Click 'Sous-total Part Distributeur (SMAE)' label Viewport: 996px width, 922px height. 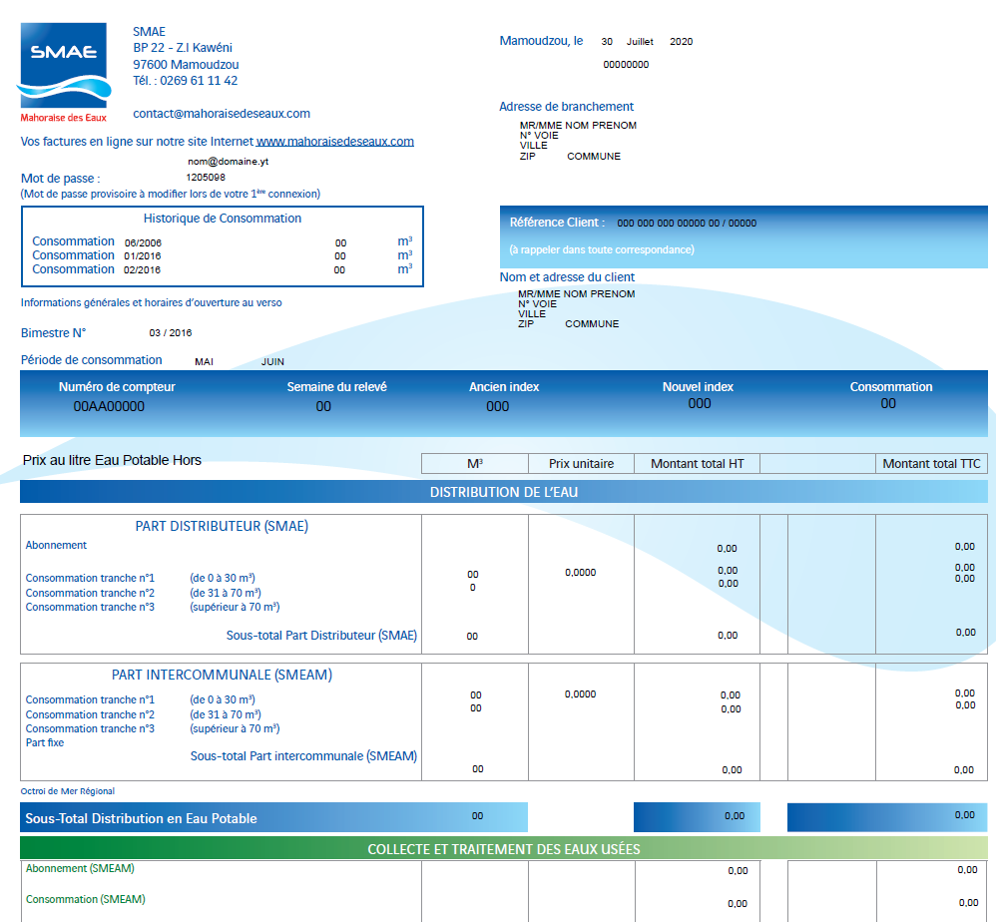tap(321, 635)
